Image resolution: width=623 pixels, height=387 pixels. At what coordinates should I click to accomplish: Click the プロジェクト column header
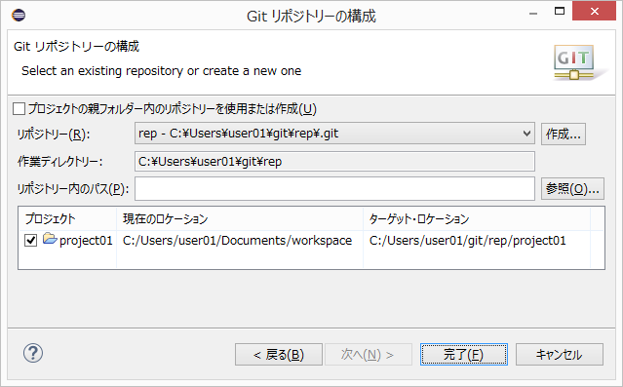click(67, 218)
